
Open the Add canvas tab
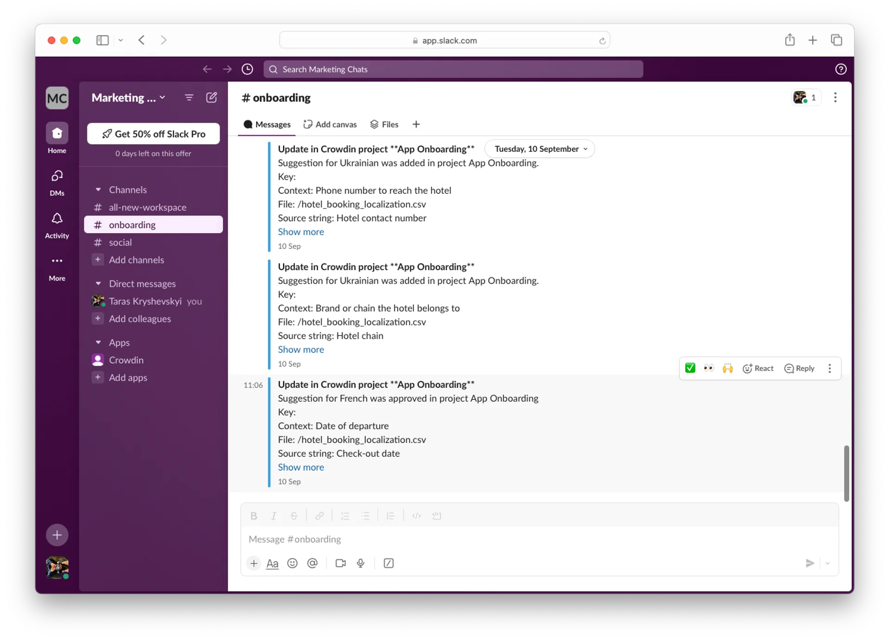coord(330,124)
